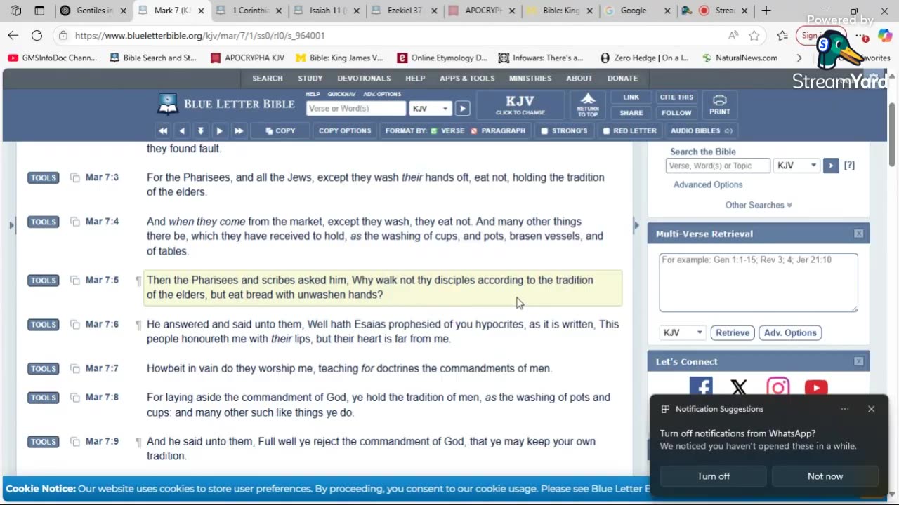Image resolution: width=899 pixels, height=505 pixels.
Task: Open Tools for Mar 7:7
Action: pos(44,368)
